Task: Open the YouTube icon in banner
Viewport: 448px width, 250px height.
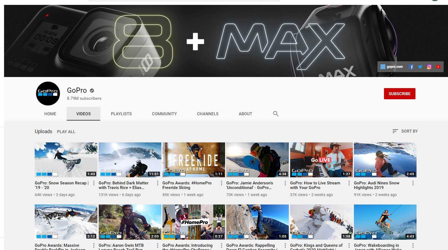Action: pos(438,67)
